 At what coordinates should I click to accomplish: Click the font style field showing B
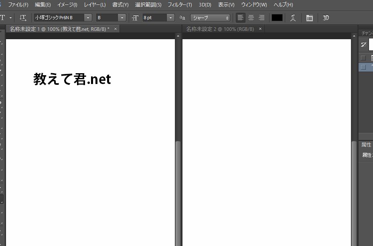(107, 18)
